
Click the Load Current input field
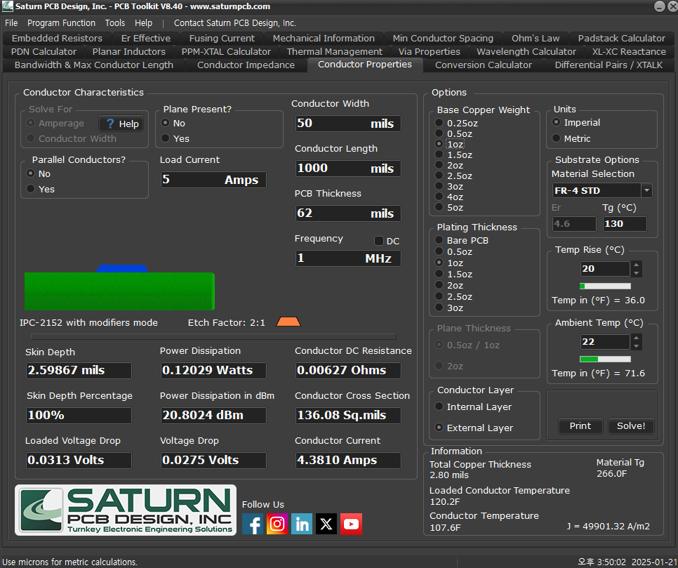[x=213, y=180]
